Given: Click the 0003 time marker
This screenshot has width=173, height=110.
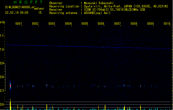Looking at the screenshot, I should pos(52,24).
